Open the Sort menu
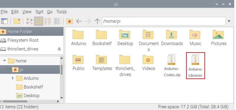 pos(39,12)
